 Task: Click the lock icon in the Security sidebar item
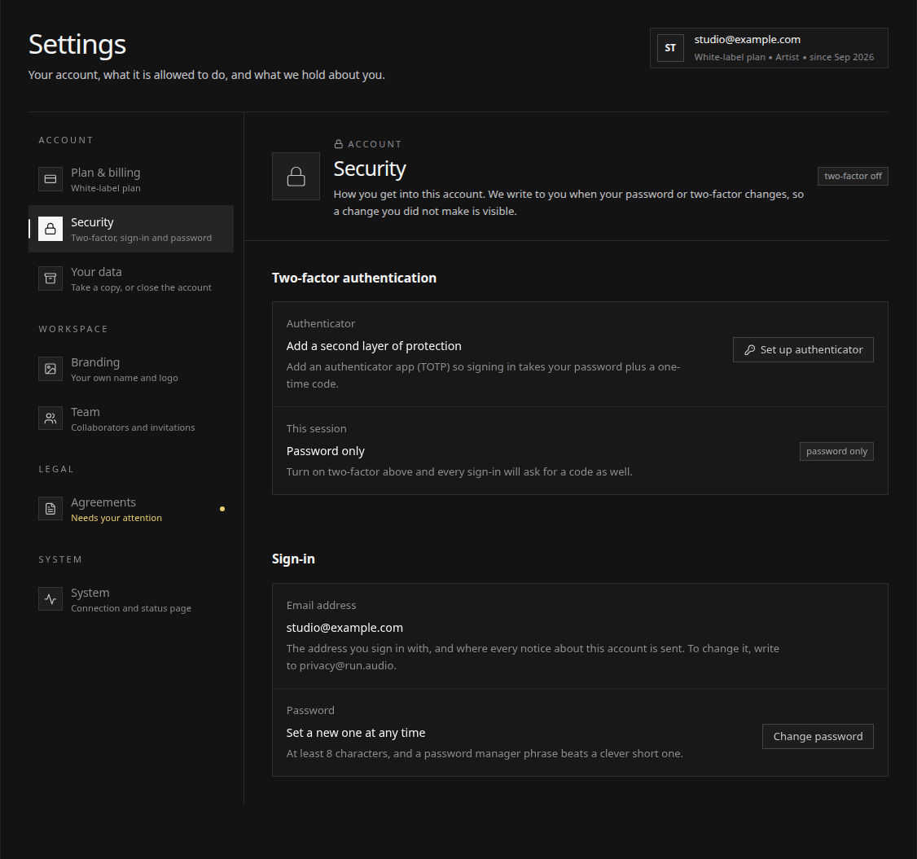[50, 229]
